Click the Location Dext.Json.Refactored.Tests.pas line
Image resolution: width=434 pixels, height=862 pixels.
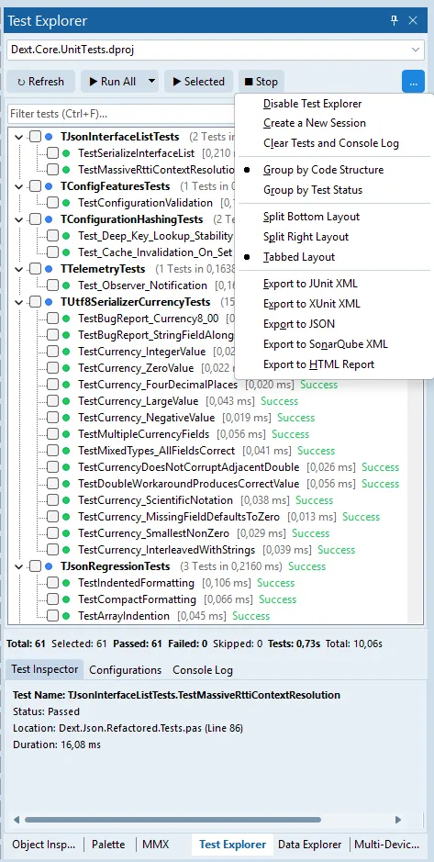128,728
